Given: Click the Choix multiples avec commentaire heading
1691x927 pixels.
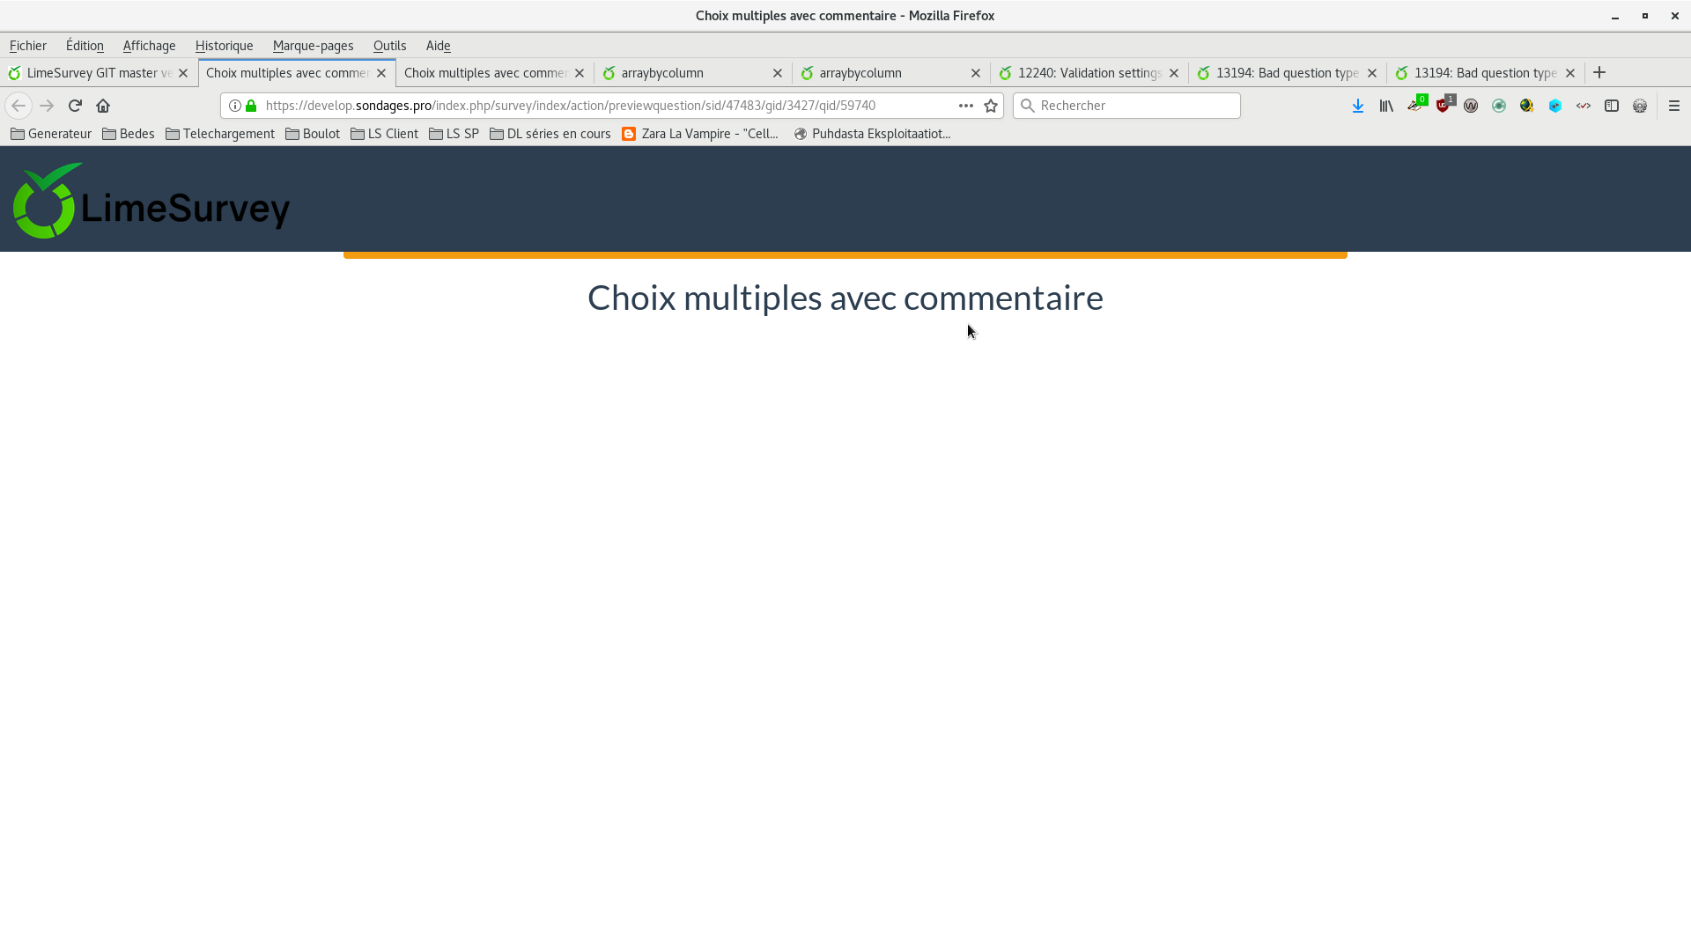Looking at the screenshot, I should click(x=845, y=298).
